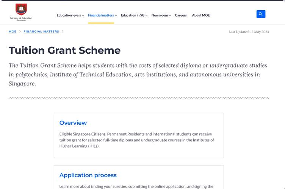285x189 pixels.
Task: Select the Education in SG menu label
Action: click(x=133, y=15)
